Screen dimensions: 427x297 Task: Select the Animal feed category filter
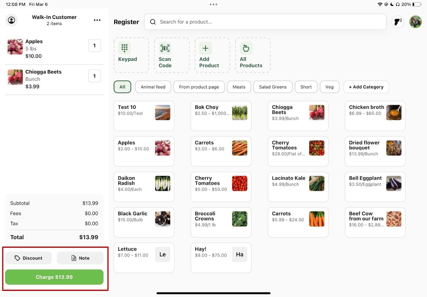point(153,87)
